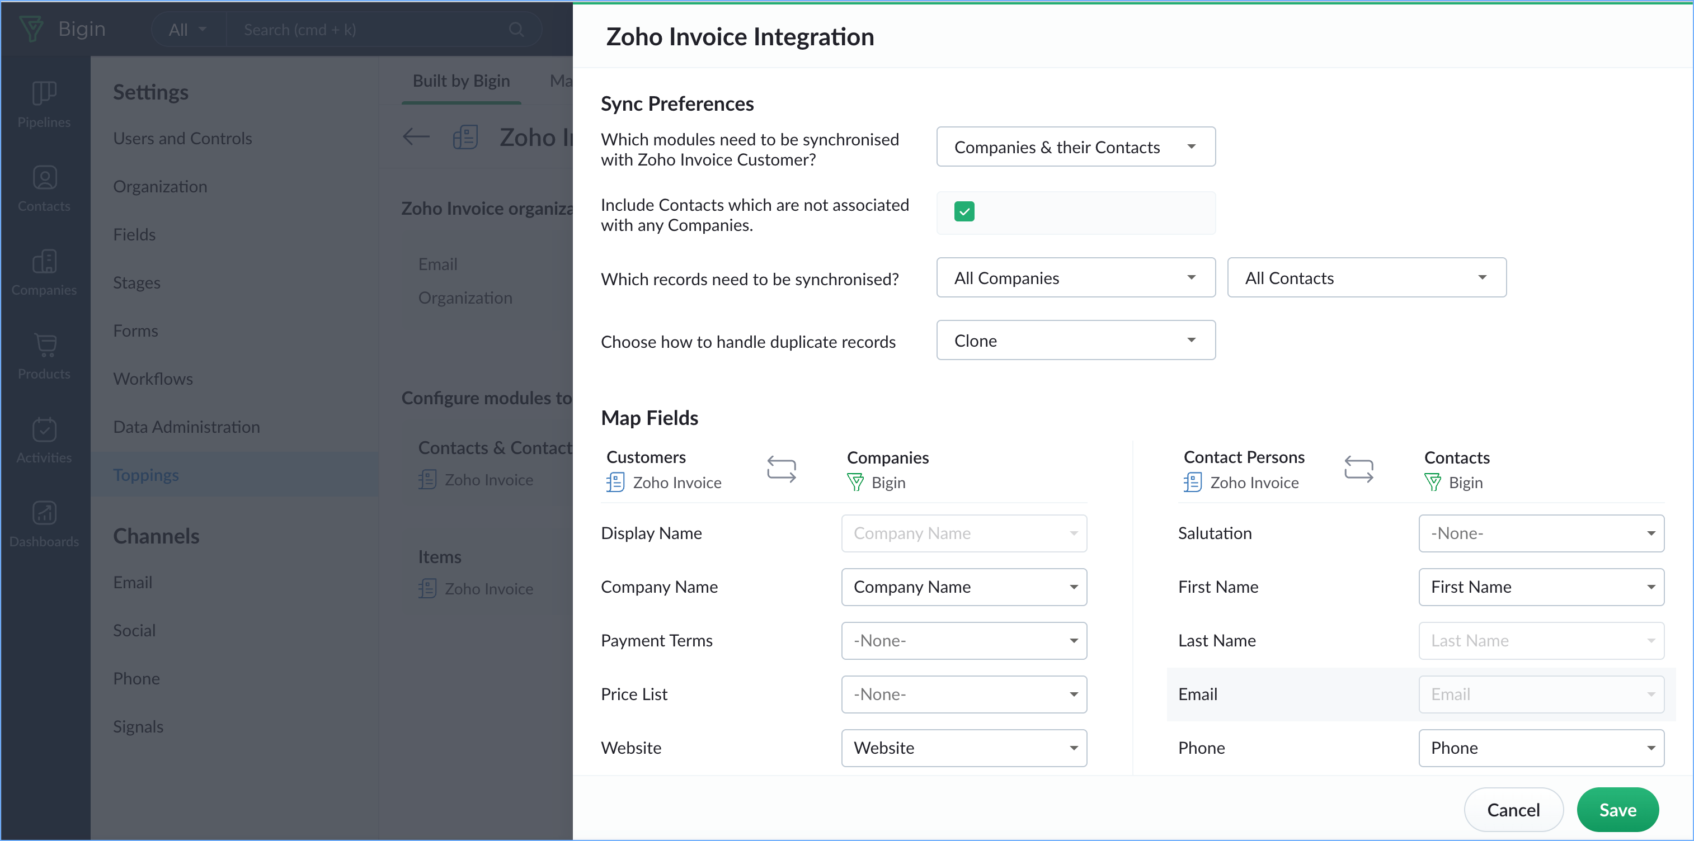Go to Contacts module icon

(x=44, y=177)
